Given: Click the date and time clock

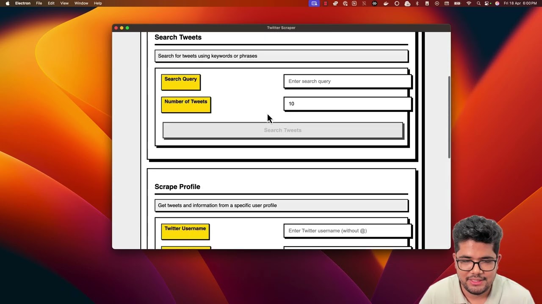Looking at the screenshot, I should click(520, 3).
